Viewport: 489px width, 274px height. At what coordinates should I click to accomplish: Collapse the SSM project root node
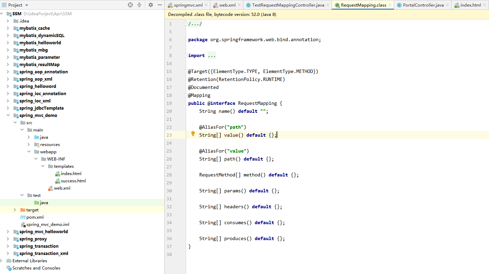[x=1, y=14]
